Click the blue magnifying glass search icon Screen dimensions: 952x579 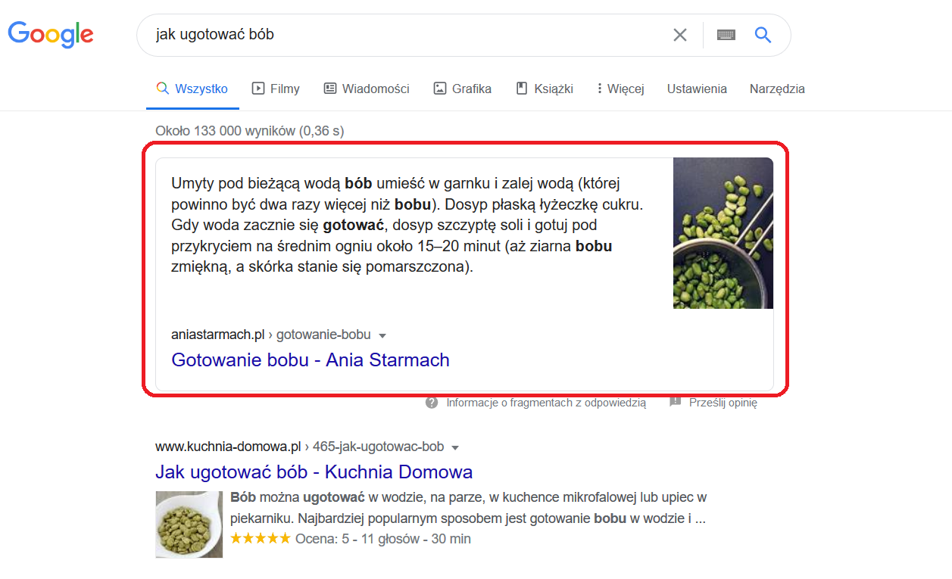[x=762, y=34]
